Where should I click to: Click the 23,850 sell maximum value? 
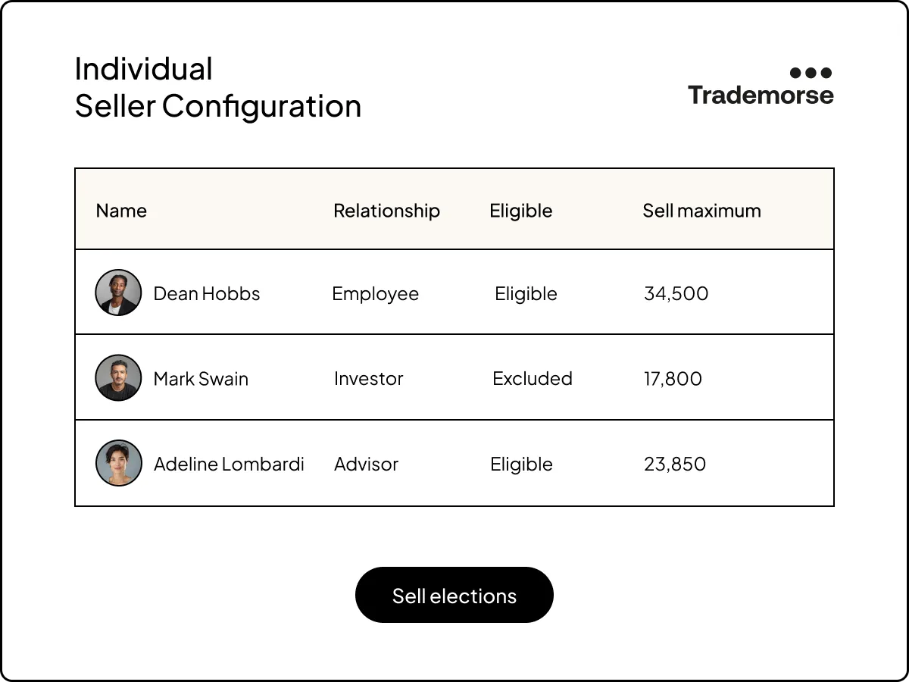pos(674,464)
